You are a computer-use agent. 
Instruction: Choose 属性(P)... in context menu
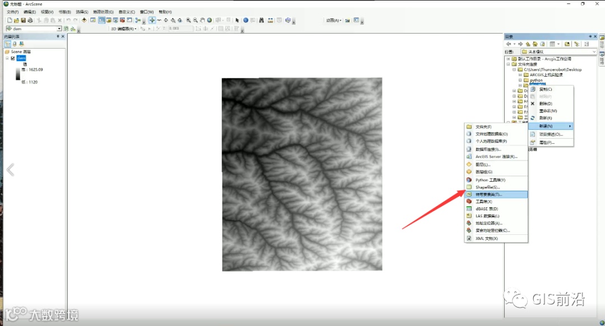(x=551, y=143)
